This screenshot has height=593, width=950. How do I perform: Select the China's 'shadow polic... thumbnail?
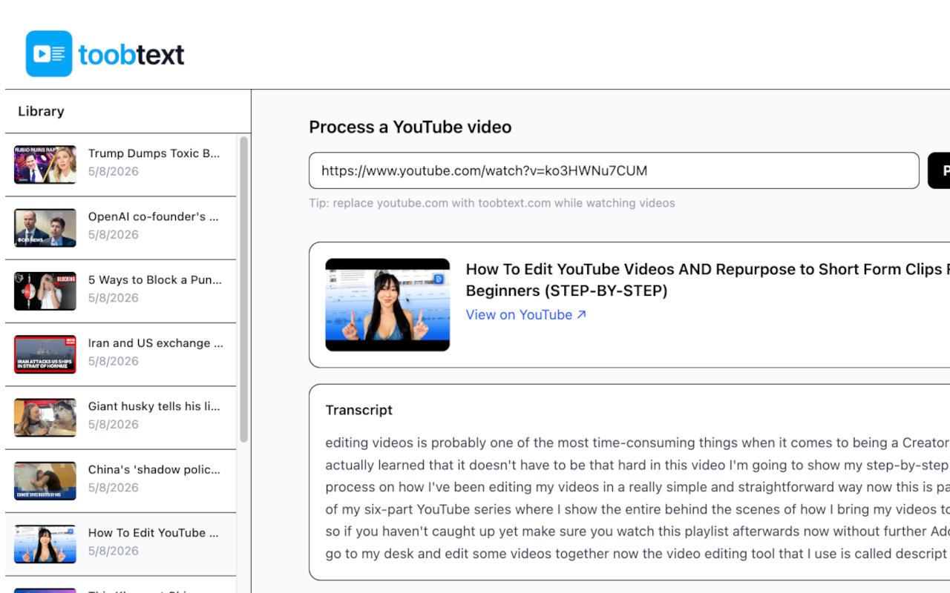click(45, 480)
